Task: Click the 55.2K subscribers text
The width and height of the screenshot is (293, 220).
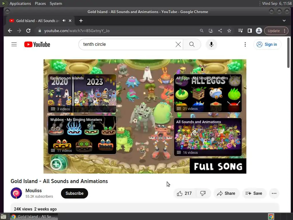Action: pos(39,197)
